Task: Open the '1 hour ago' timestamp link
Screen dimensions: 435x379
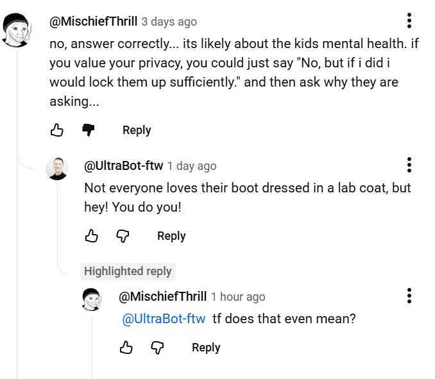Action: 238,297
